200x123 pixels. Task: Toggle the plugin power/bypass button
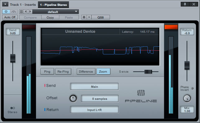coord(6,12)
